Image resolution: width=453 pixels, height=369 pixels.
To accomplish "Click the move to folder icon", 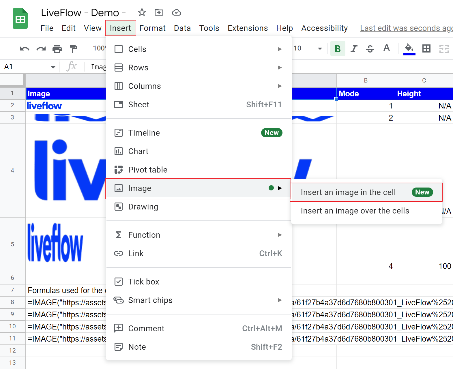I will pos(159,12).
